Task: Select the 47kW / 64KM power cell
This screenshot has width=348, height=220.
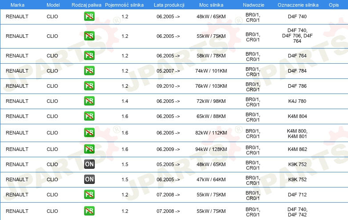Action: [211, 179]
